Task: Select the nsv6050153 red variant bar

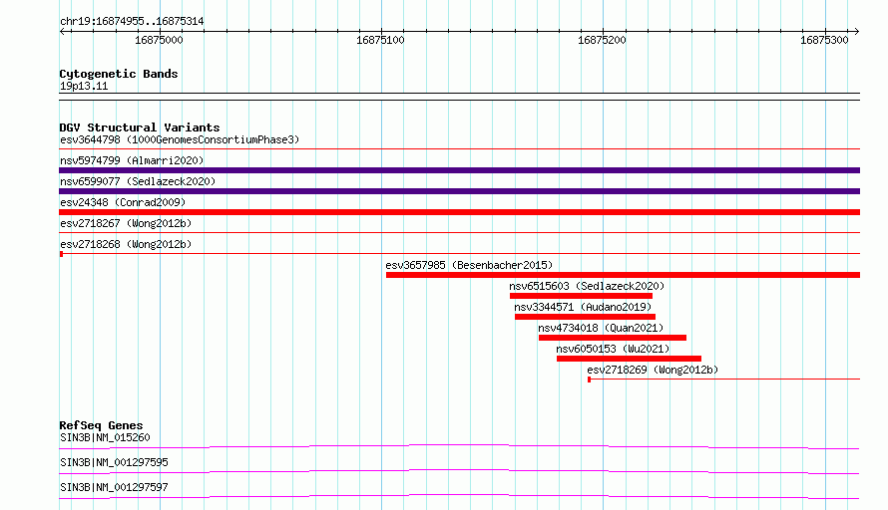Action: 629,359
